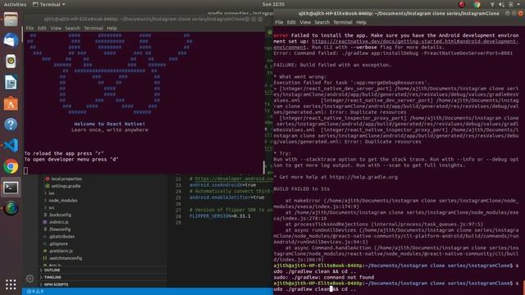Open Rhythmbox music player in dock
Screen dimensions: 525x295
pos(11,61)
